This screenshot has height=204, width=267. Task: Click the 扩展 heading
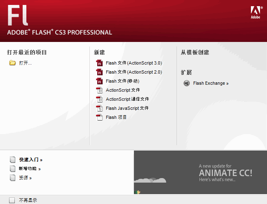tap(186, 72)
